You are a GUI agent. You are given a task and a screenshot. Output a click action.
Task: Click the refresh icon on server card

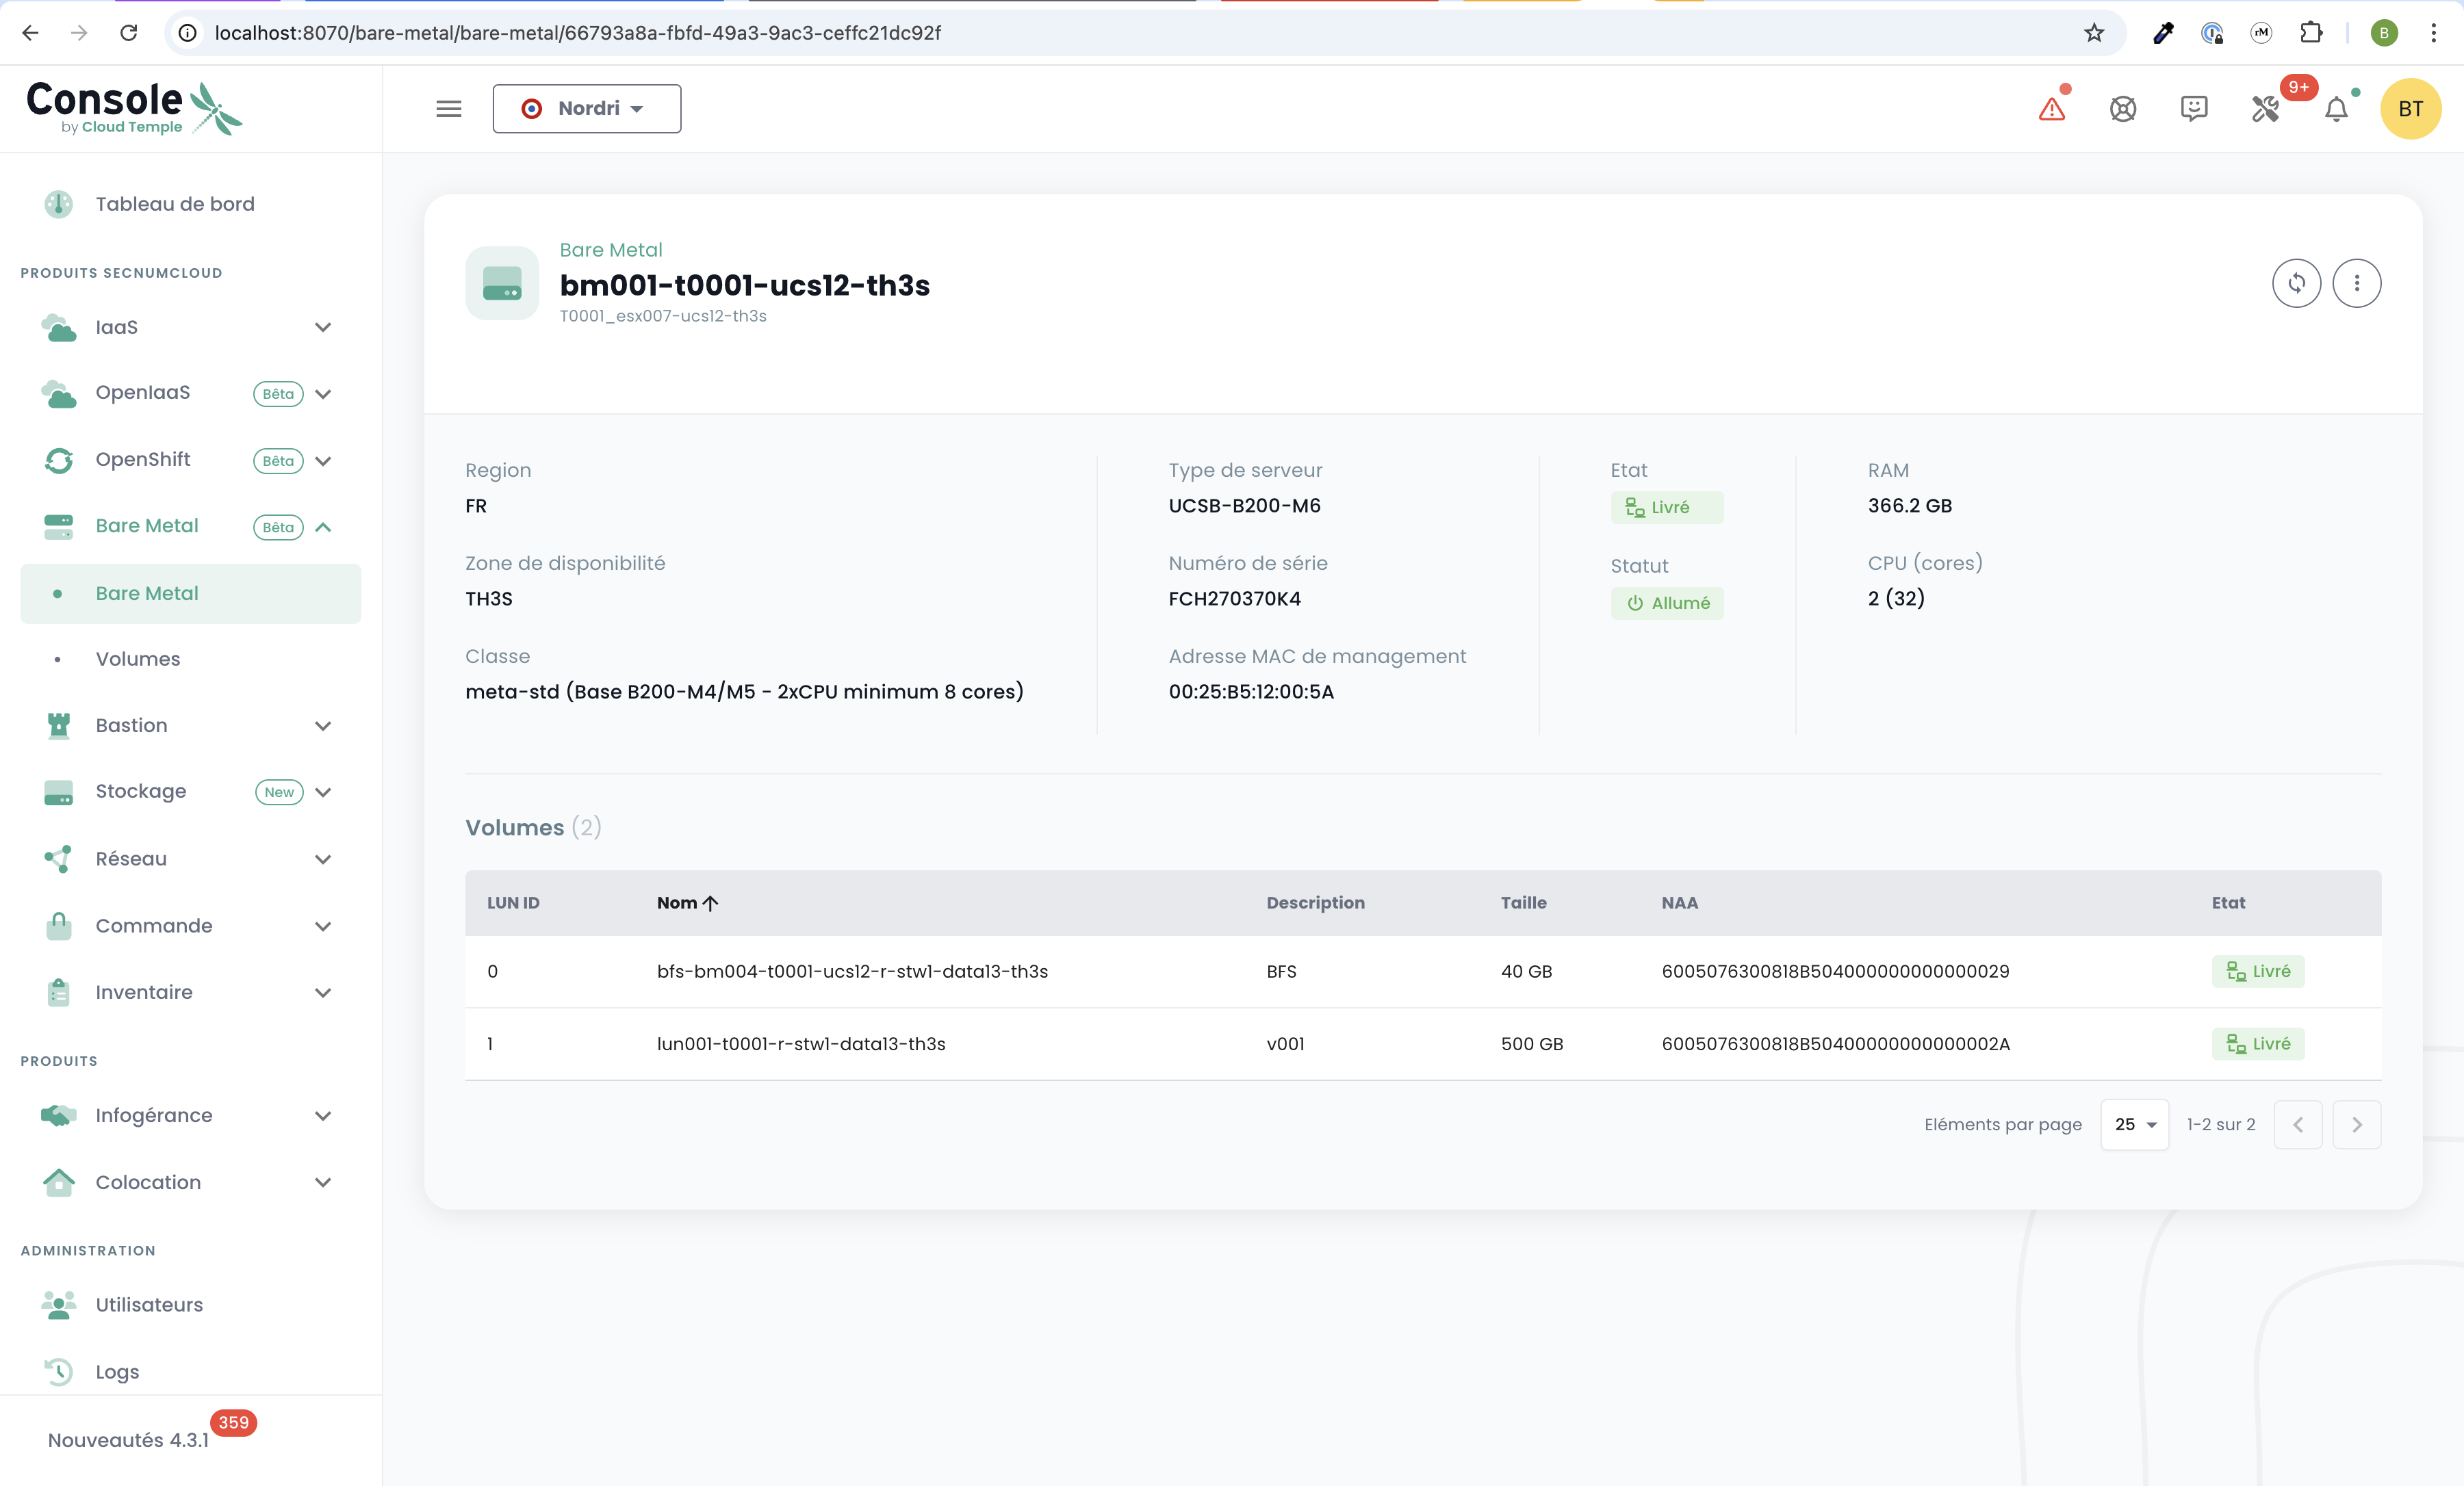[x=2296, y=284]
